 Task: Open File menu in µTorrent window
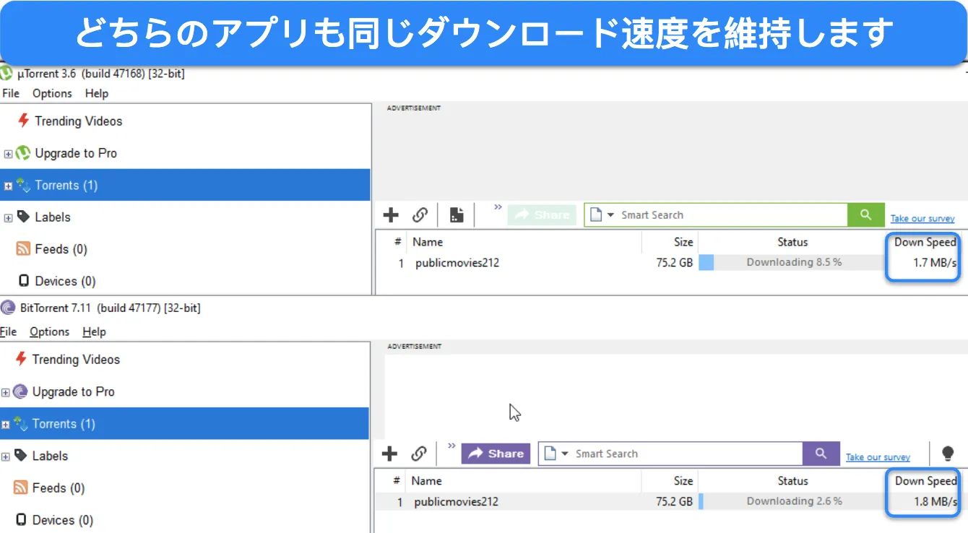[11, 93]
